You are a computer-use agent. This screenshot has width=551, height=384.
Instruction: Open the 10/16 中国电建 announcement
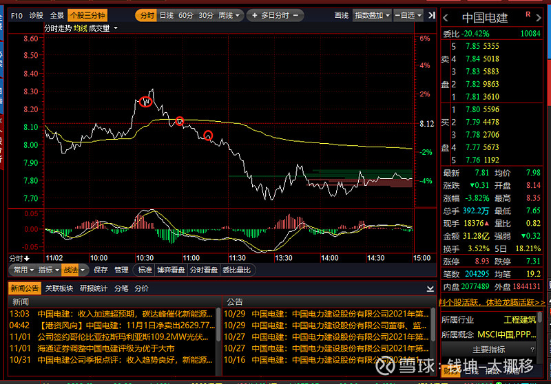(326, 360)
